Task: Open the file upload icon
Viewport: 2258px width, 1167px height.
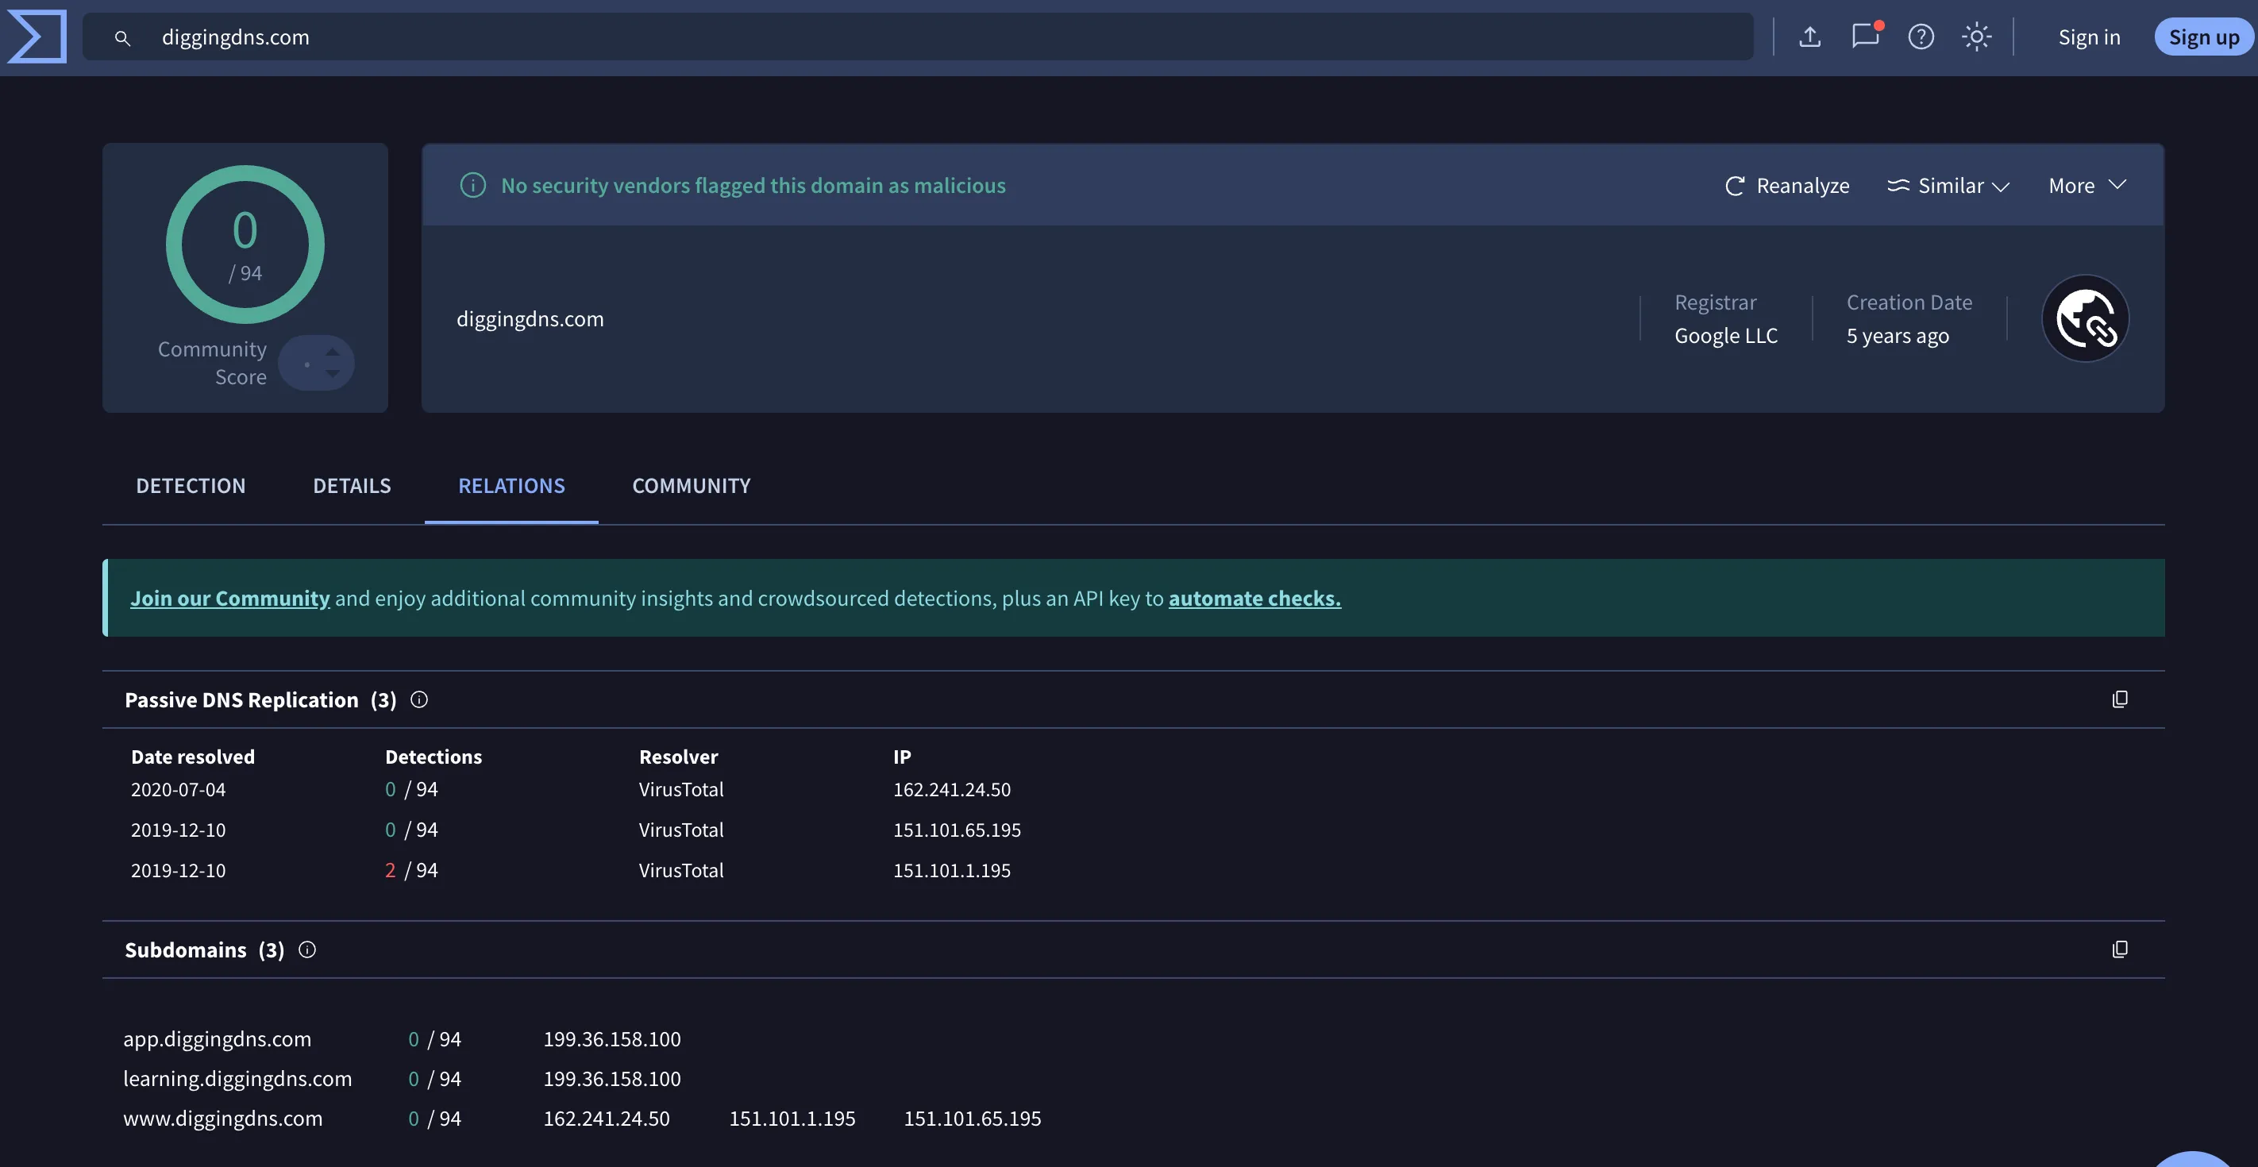Action: tap(1809, 37)
